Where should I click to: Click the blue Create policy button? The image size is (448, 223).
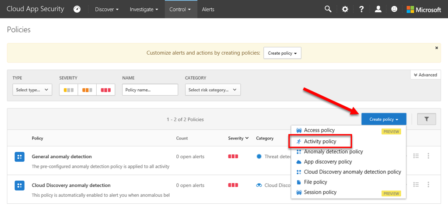[384, 119]
